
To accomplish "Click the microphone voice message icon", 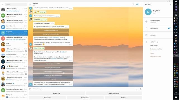I will pos(141,89).
